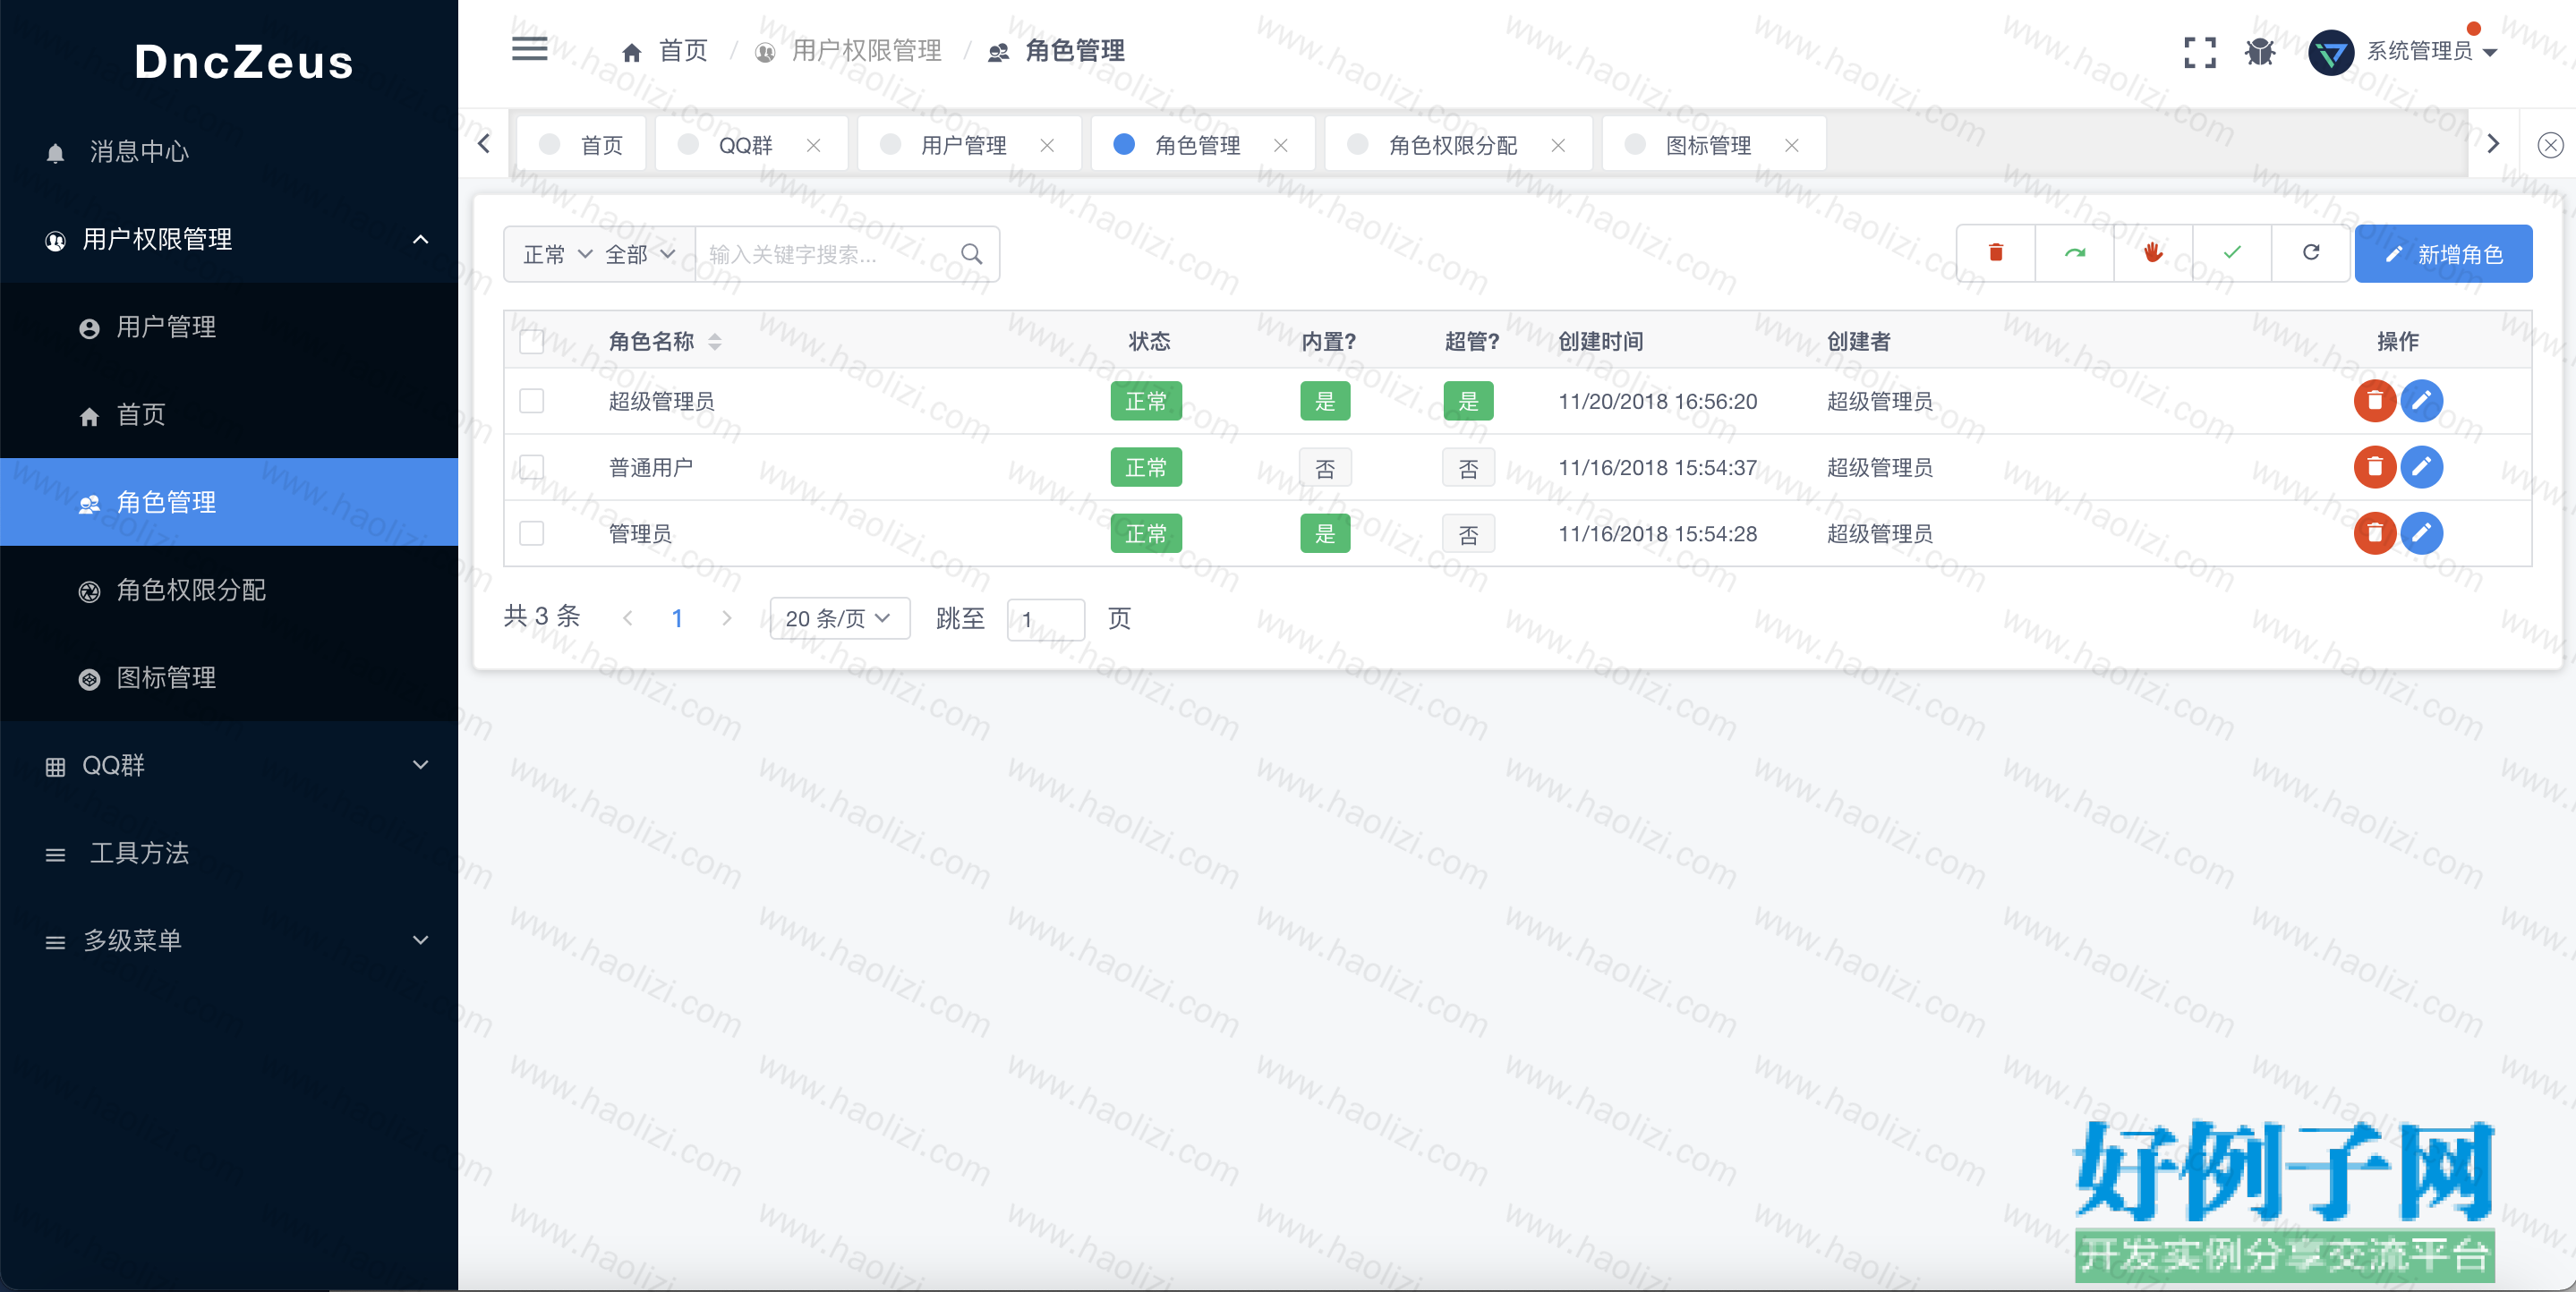Open the 正常 status filter dropdown
2576x1292 pixels.
(556, 254)
